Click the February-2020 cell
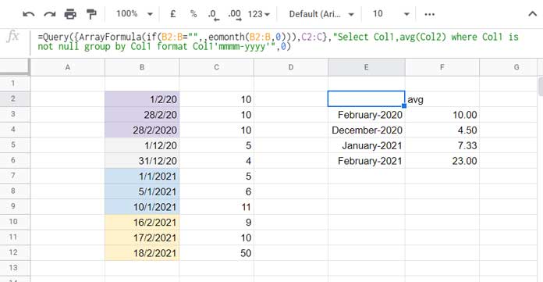This screenshot has height=282, width=543. [x=367, y=115]
